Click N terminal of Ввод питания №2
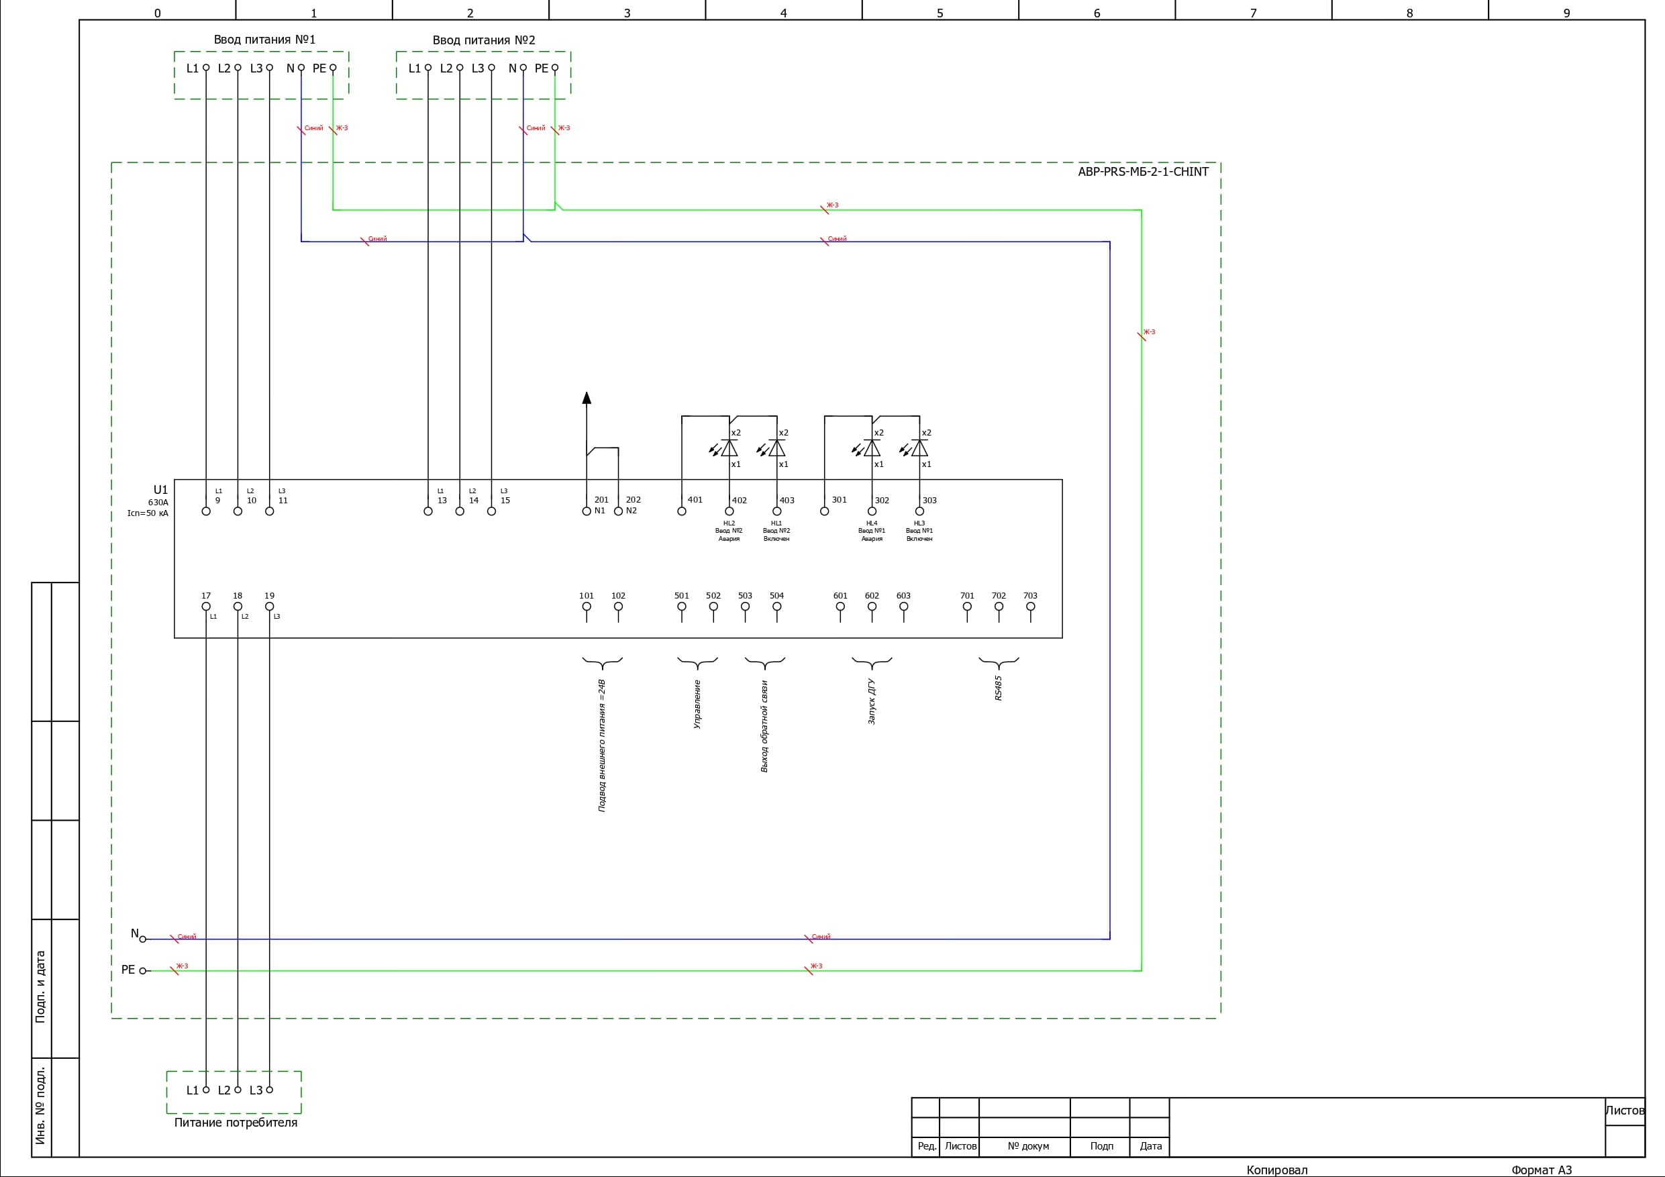Screen dimensions: 1665x1177 [523, 68]
